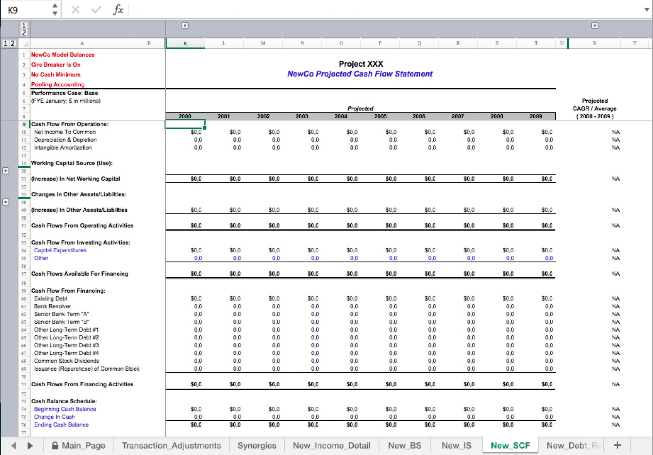The width and height of the screenshot is (653, 455).
Task: Click 'Beginning Cash Balance' label
Action: click(65, 409)
